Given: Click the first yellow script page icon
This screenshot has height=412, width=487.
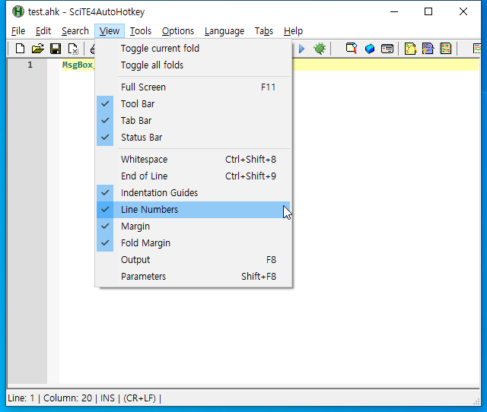Looking at the screenshot, I should pyautogui.click(x=410, y=49).
